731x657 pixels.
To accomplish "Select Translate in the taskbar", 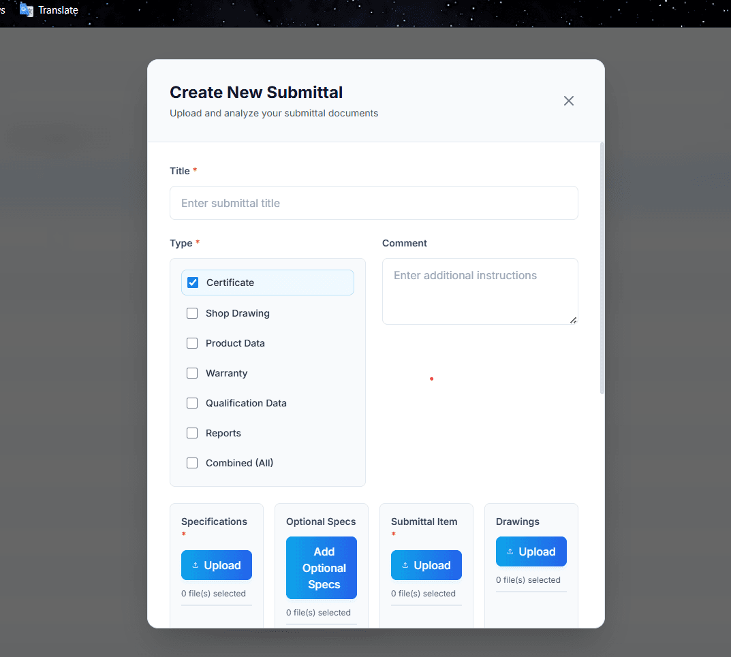I will (59, 10).
